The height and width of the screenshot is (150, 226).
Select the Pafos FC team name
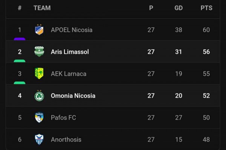[63, 118]
